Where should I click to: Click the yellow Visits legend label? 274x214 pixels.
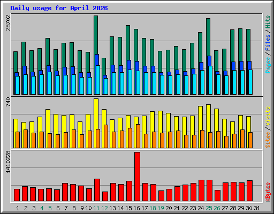(x=268, y=116)
